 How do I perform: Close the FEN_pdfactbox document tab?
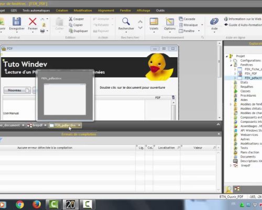pyautogui.click(x=79, y=125)
